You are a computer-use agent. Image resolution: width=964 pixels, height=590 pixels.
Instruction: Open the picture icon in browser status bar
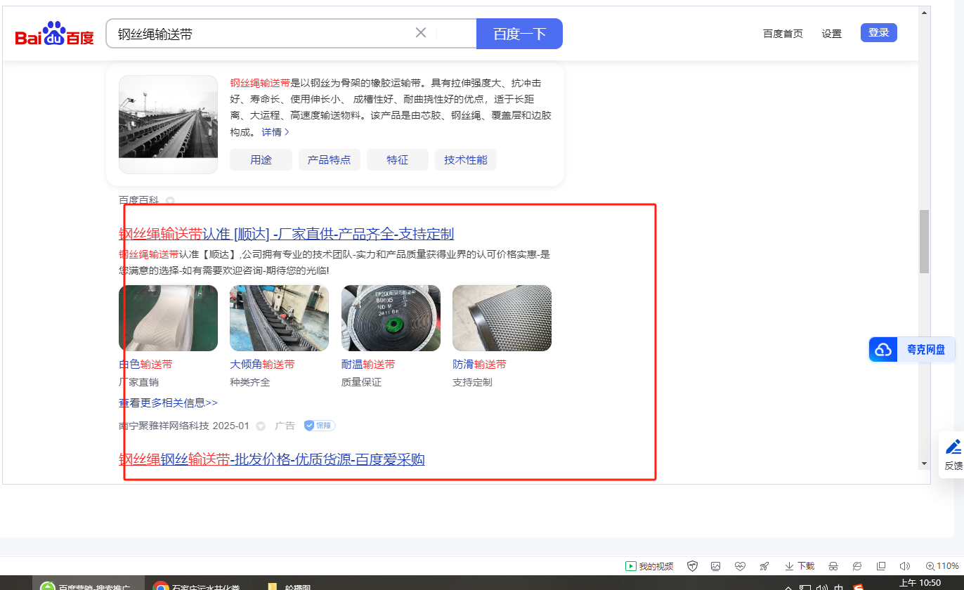click(715, 566)
